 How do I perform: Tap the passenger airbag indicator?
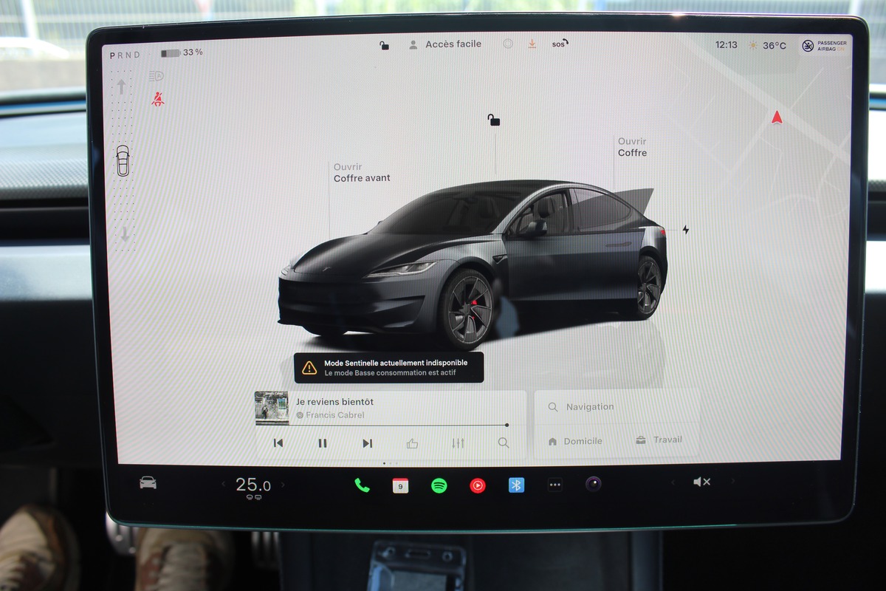824,46
